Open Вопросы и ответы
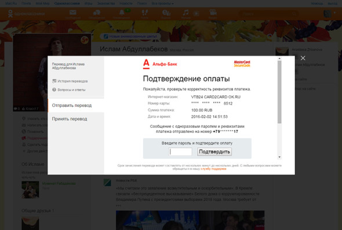The height and width of the screenshot is (230, 342). pyautogui.click(x=71, y=90)
